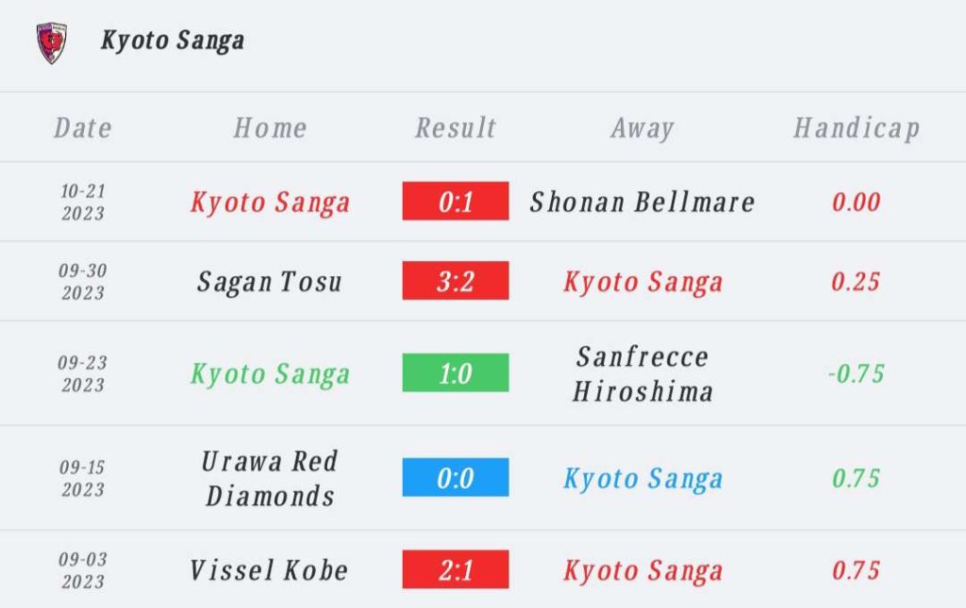Image resolution: width=966 pixels, height=608 pixels.
Task: Open the red 3:2 result badge
Action: click(x=456, y=281)
